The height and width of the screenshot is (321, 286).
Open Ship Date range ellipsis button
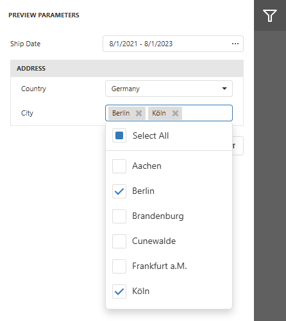pos(235,44)
